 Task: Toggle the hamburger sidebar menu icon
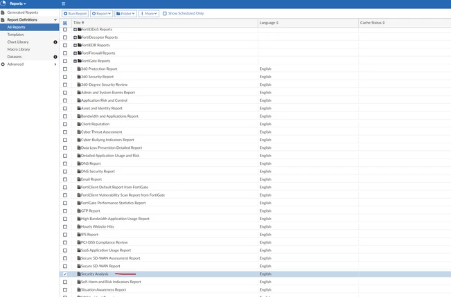[x=63, y=3]
